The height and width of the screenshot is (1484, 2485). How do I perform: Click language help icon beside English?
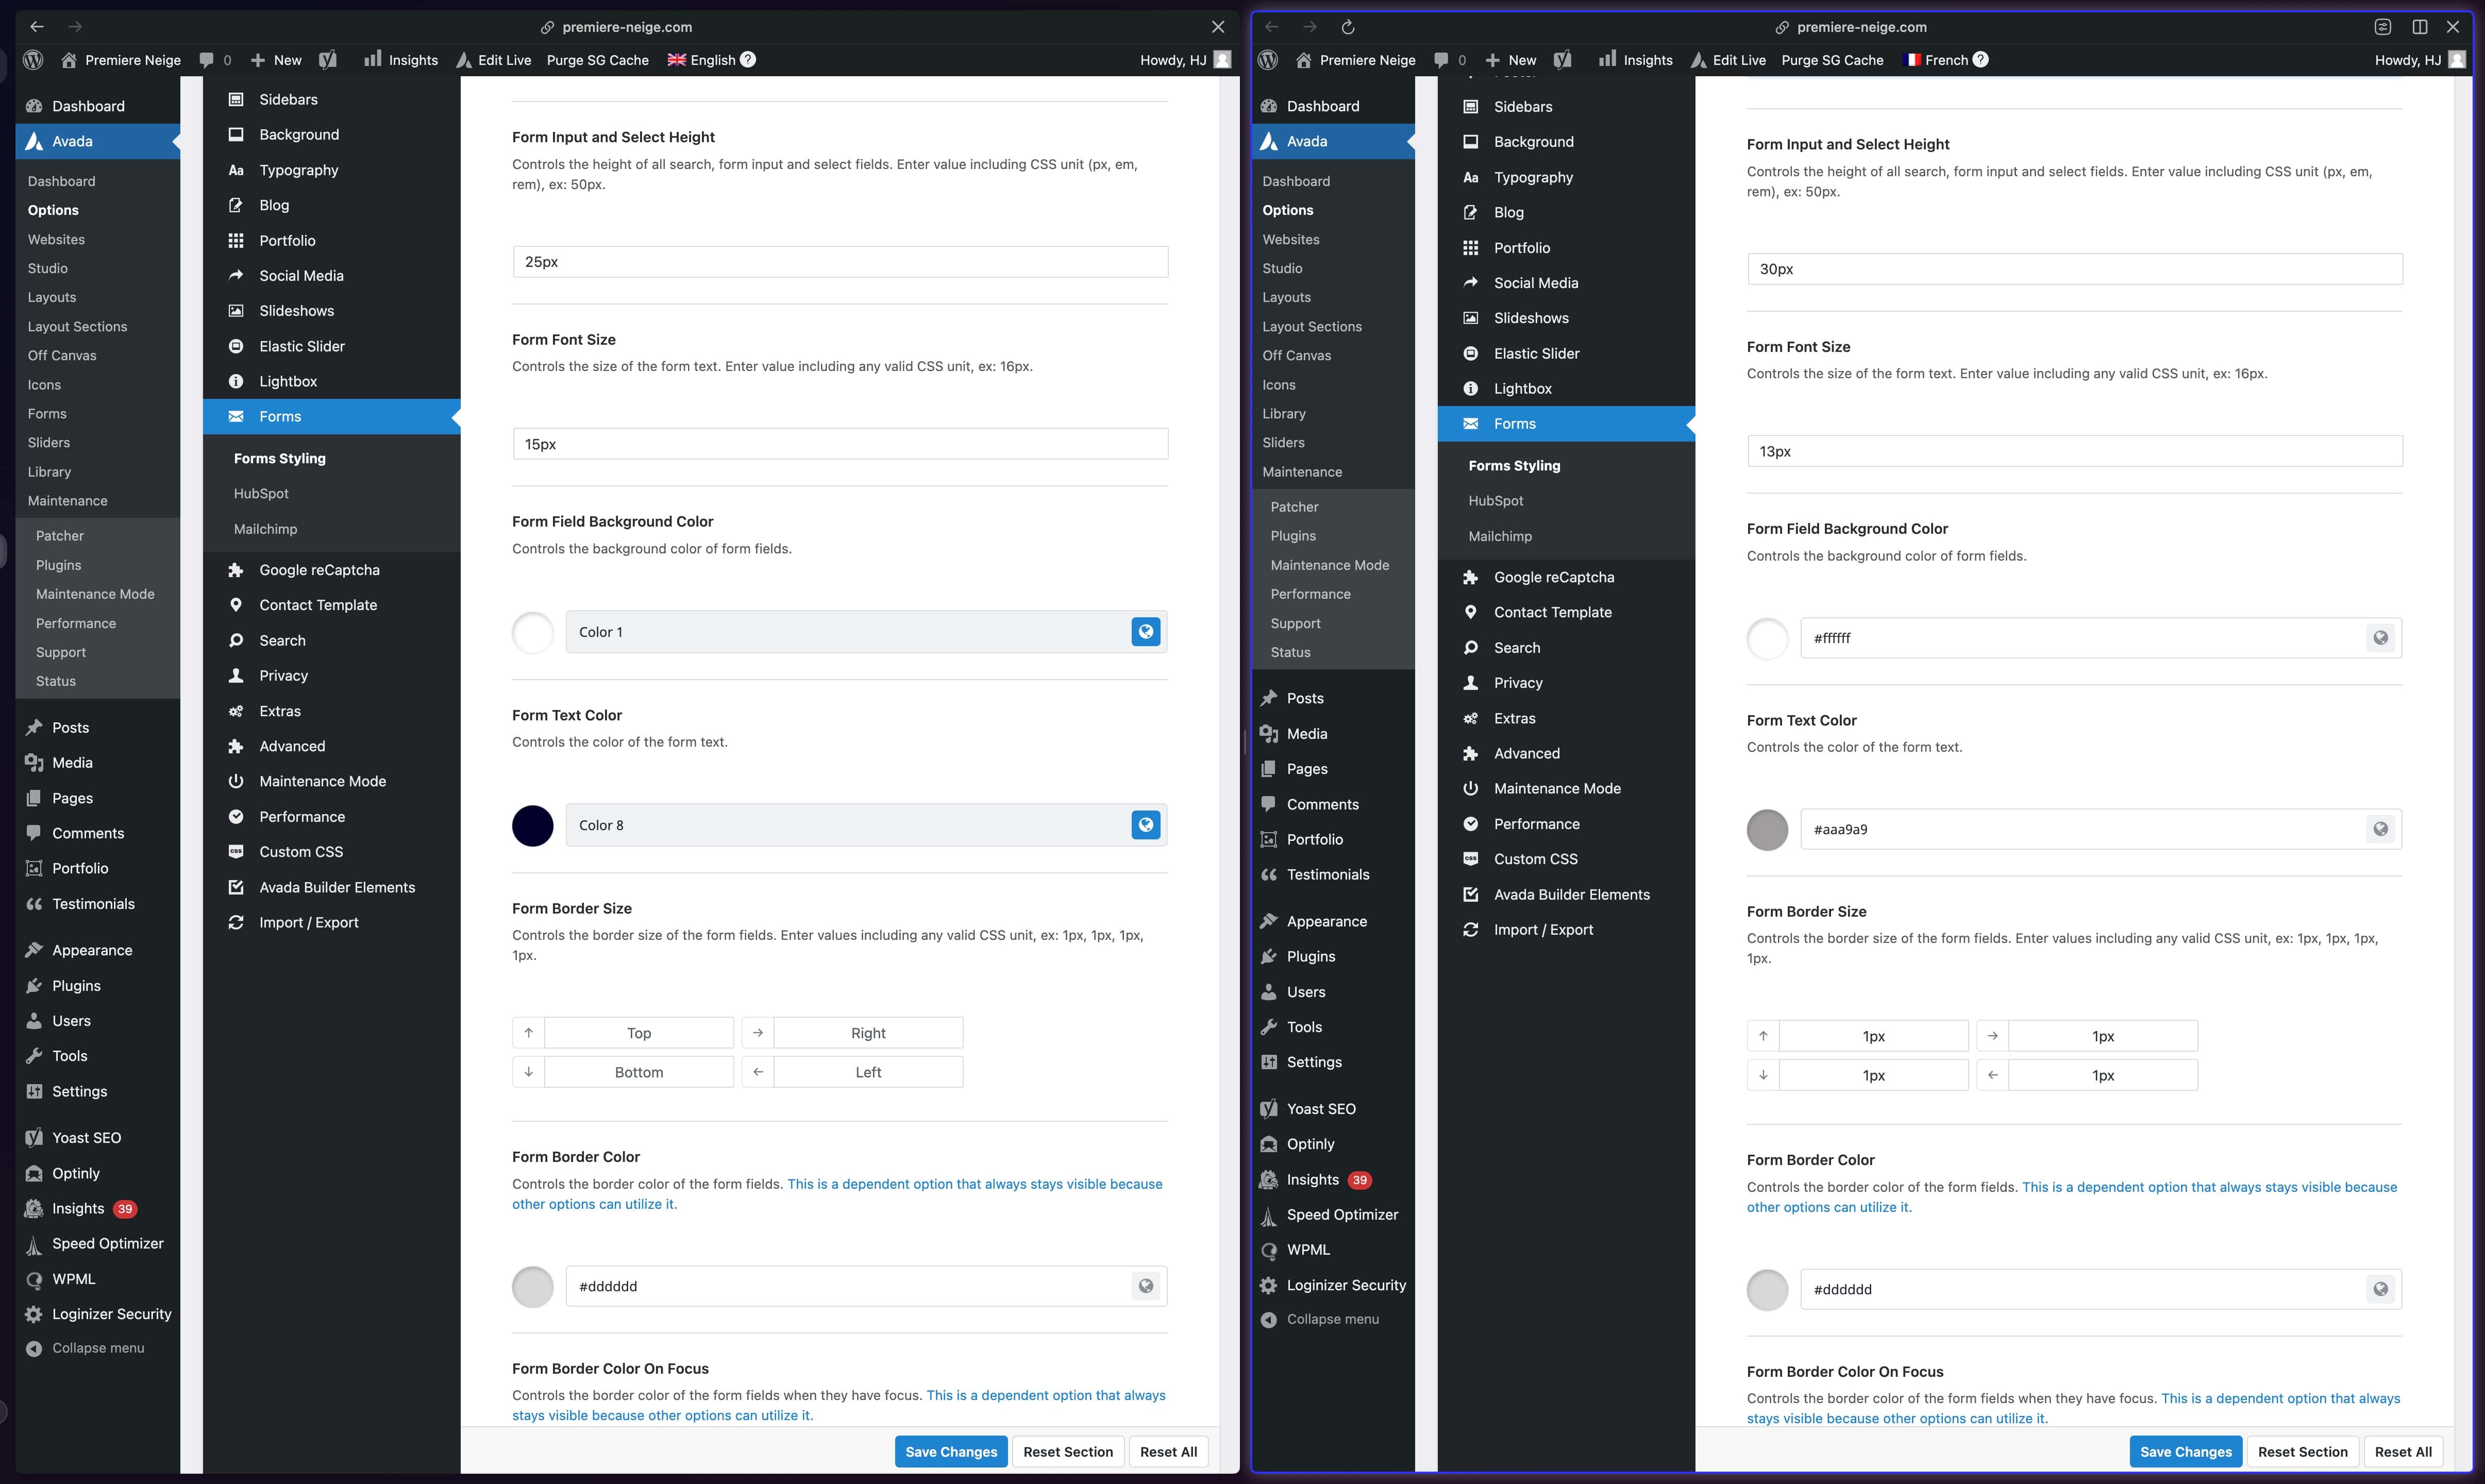748,59
